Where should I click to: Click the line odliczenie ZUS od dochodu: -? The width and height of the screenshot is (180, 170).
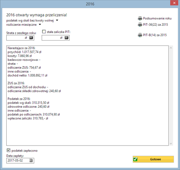click(28, 87)
